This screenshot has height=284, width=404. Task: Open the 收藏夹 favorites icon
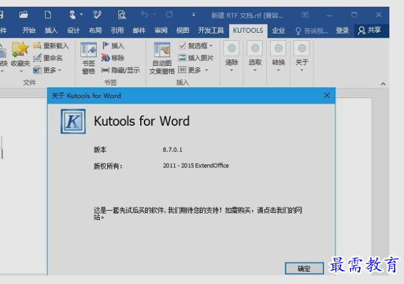pos(20,49)
